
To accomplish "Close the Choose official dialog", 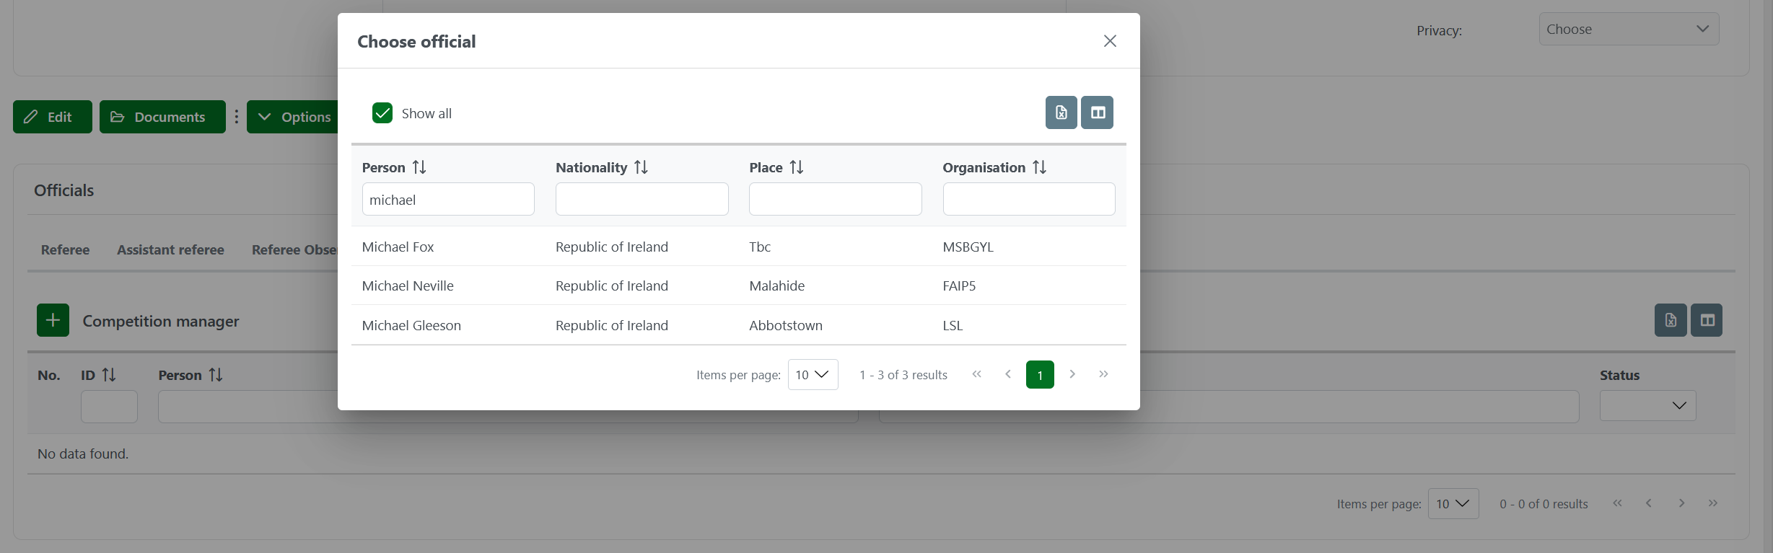I will click(1110, 41).
